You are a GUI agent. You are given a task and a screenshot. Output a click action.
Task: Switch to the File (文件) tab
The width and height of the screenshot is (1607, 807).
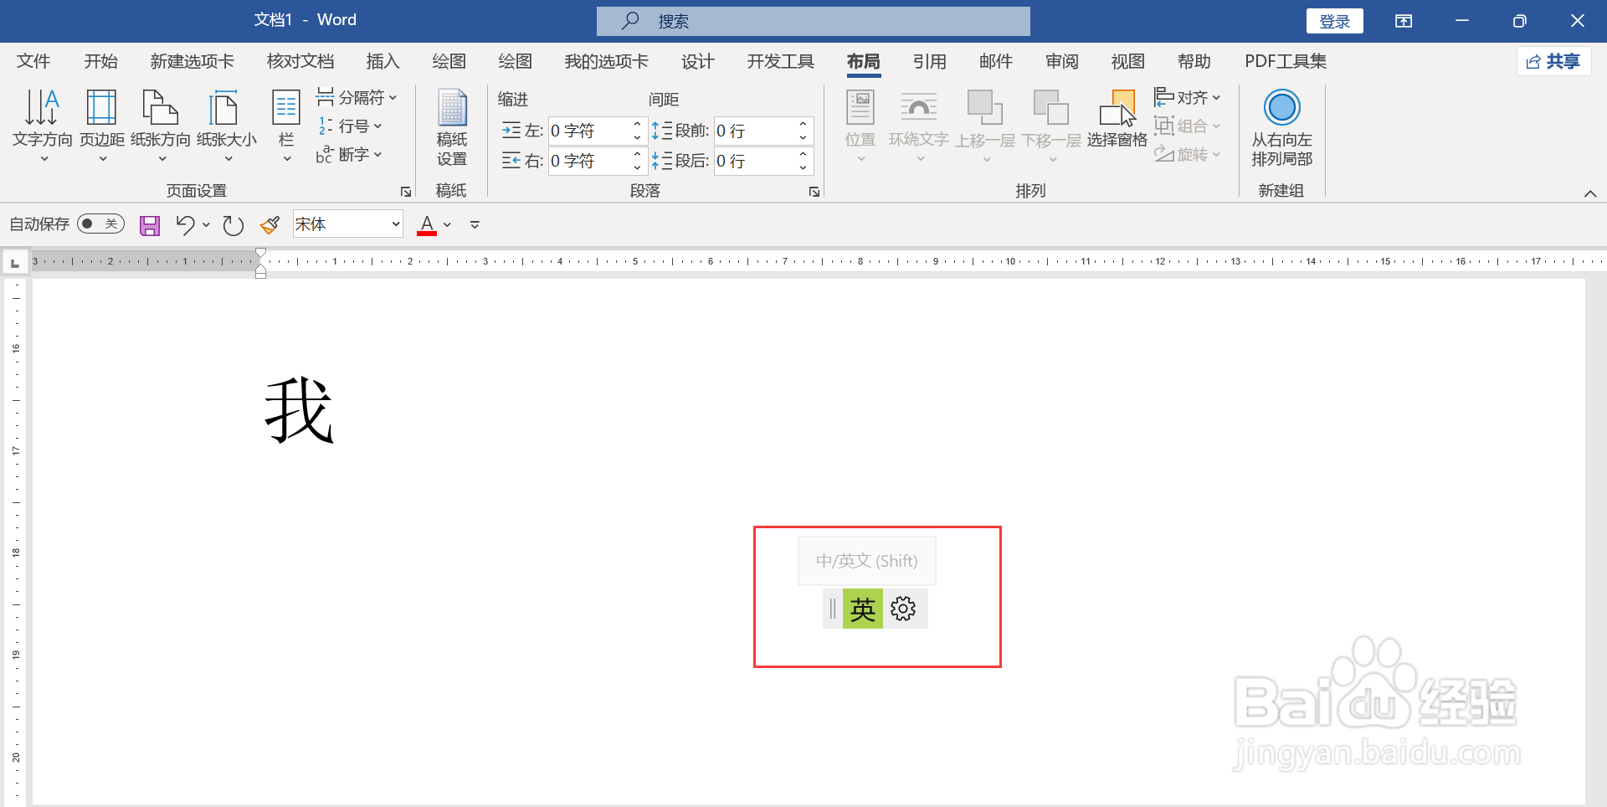click(33, 61)
